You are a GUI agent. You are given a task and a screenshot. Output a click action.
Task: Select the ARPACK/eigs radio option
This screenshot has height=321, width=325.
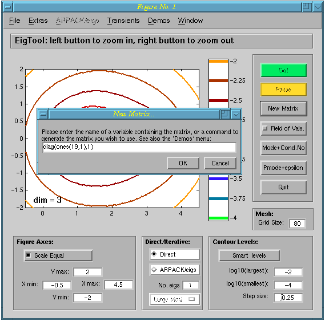point(175,270)
